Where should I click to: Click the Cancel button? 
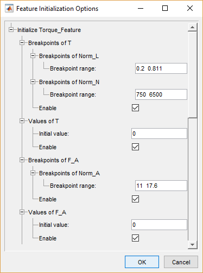click(181, 262)
